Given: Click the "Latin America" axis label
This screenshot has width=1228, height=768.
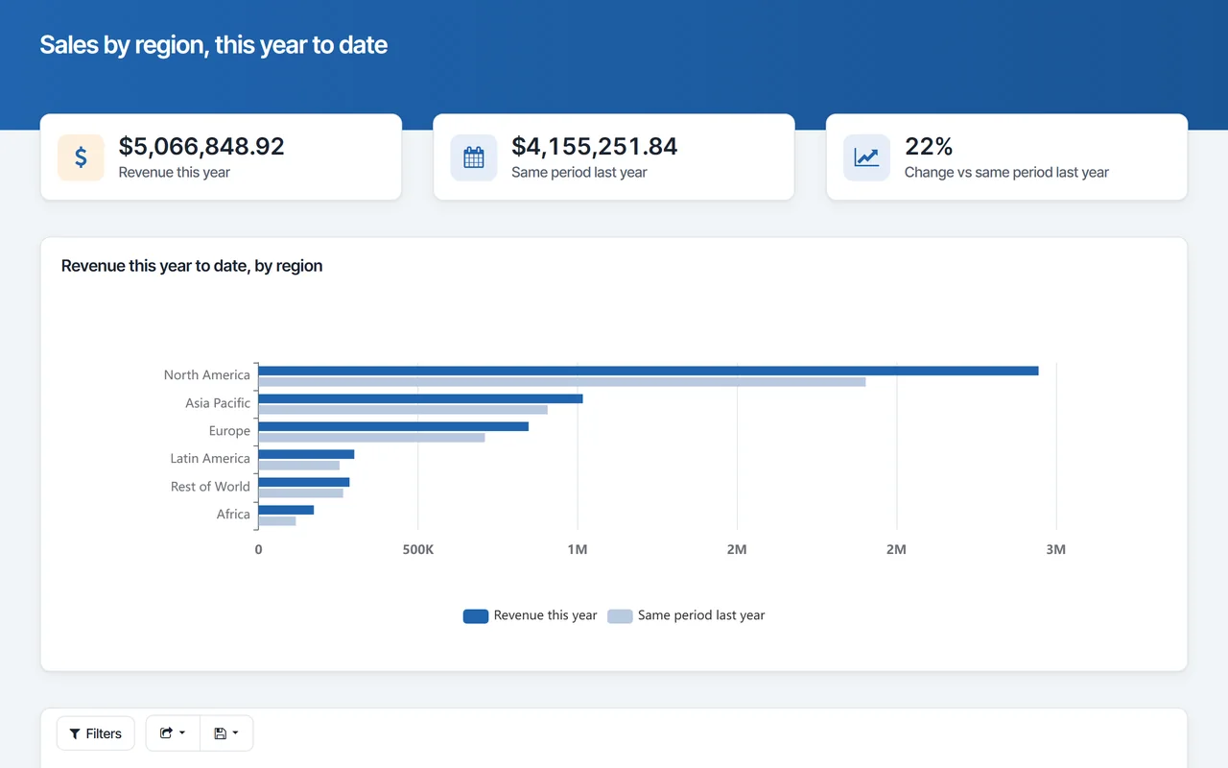Looking at the screenshot, I should 210,459.
